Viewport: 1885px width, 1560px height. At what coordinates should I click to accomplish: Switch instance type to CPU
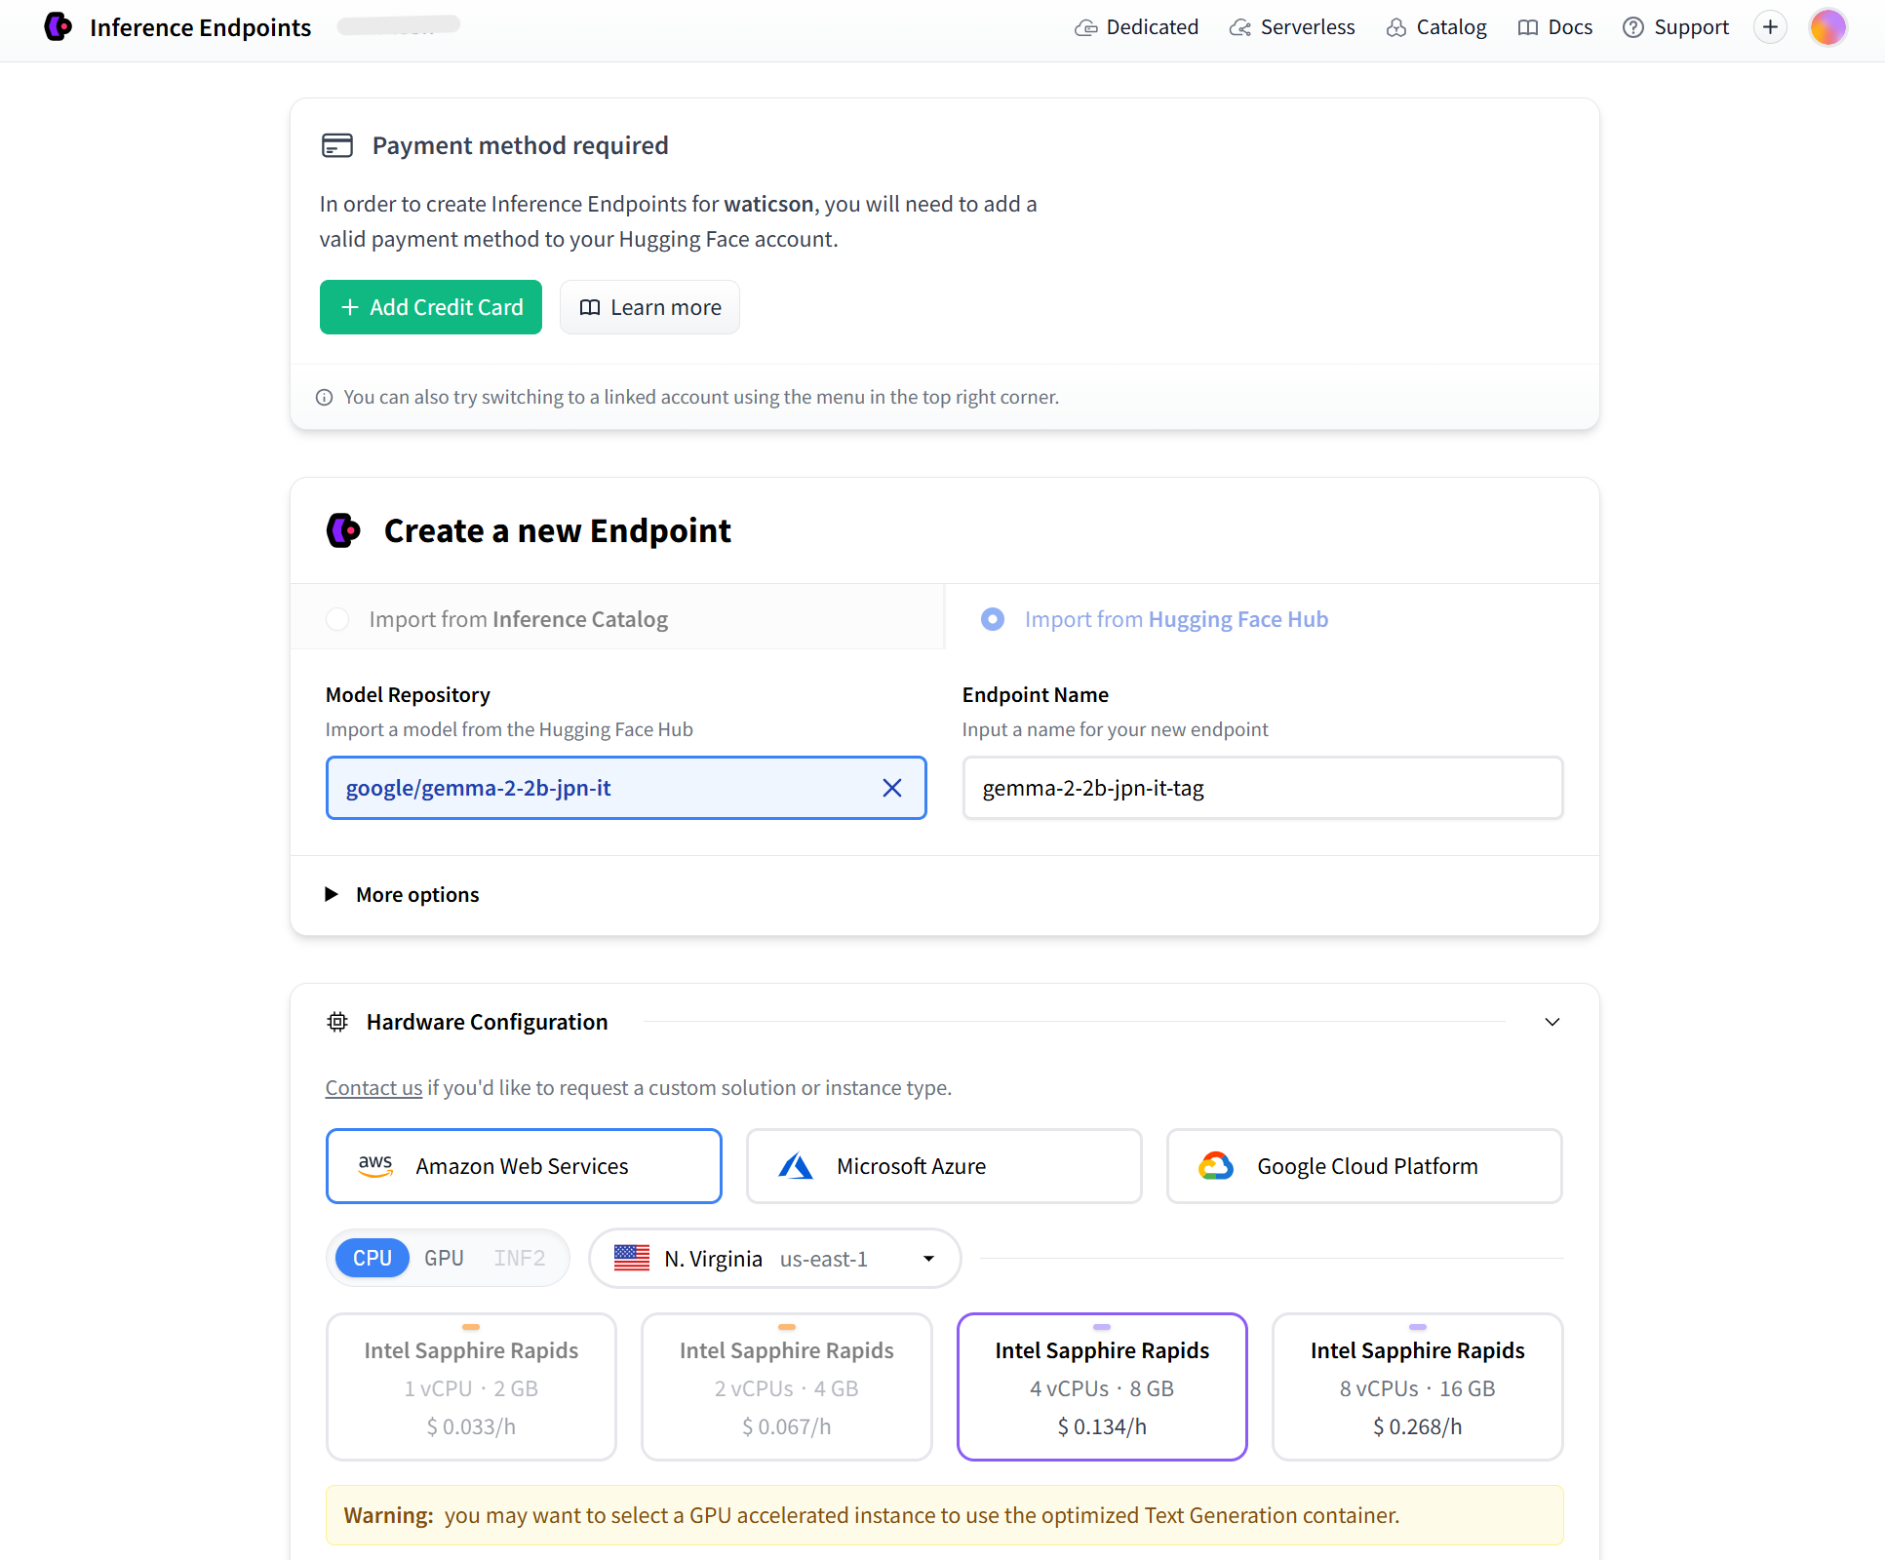click(373, 1258)
